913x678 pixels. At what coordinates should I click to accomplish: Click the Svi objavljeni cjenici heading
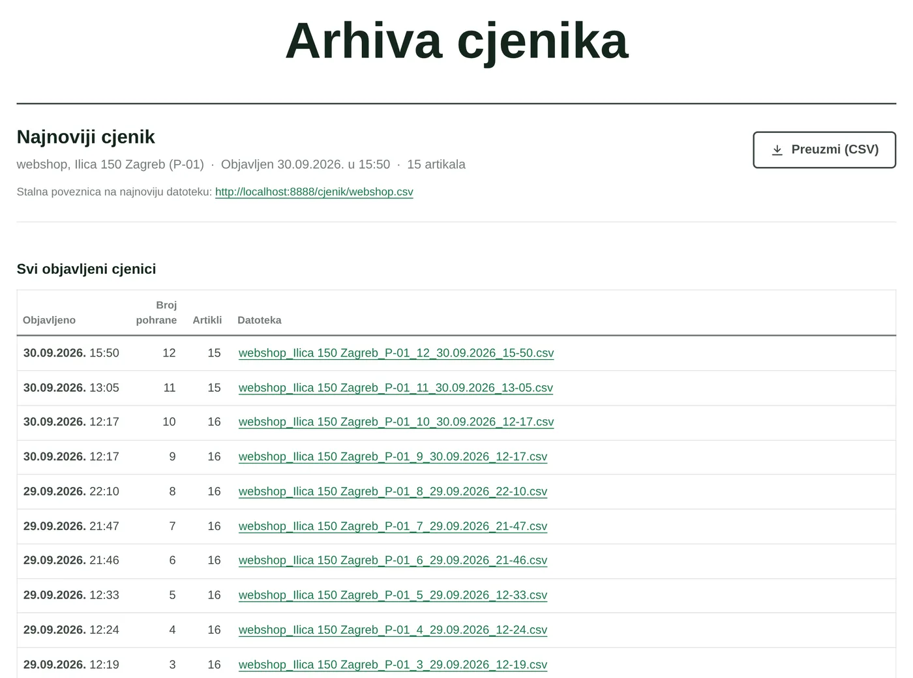pyautogui.click(x=86, y=269)
